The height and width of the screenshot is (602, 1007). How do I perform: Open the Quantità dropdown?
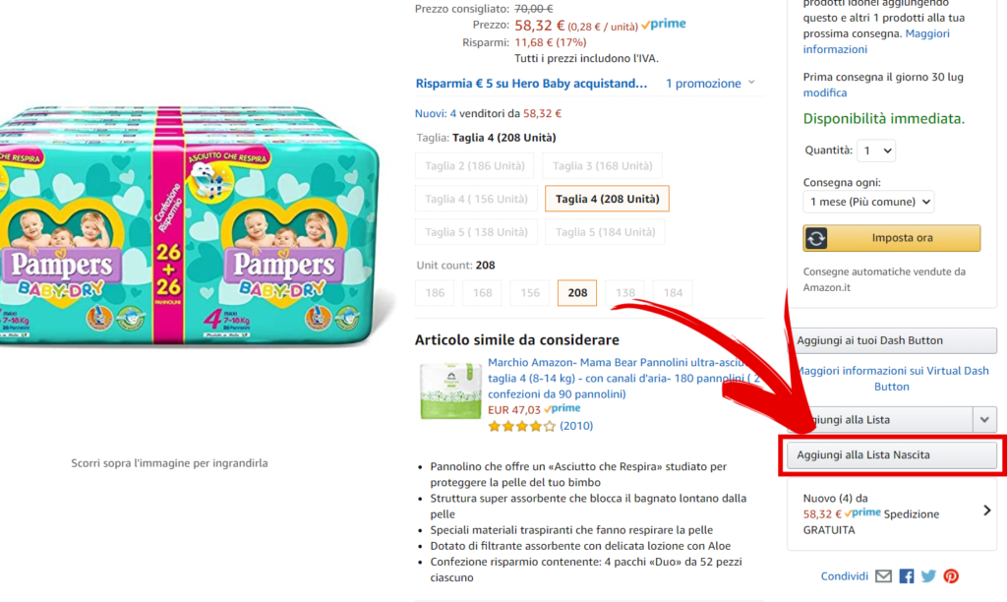tap(875, 150)
